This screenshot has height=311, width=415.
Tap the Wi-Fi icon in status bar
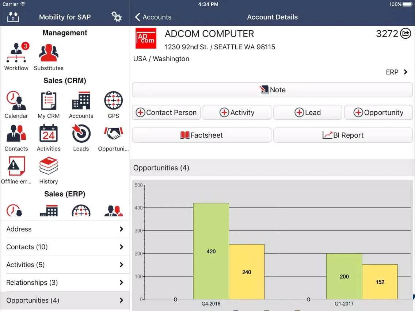pyautogui.click(x=23, y=4)
